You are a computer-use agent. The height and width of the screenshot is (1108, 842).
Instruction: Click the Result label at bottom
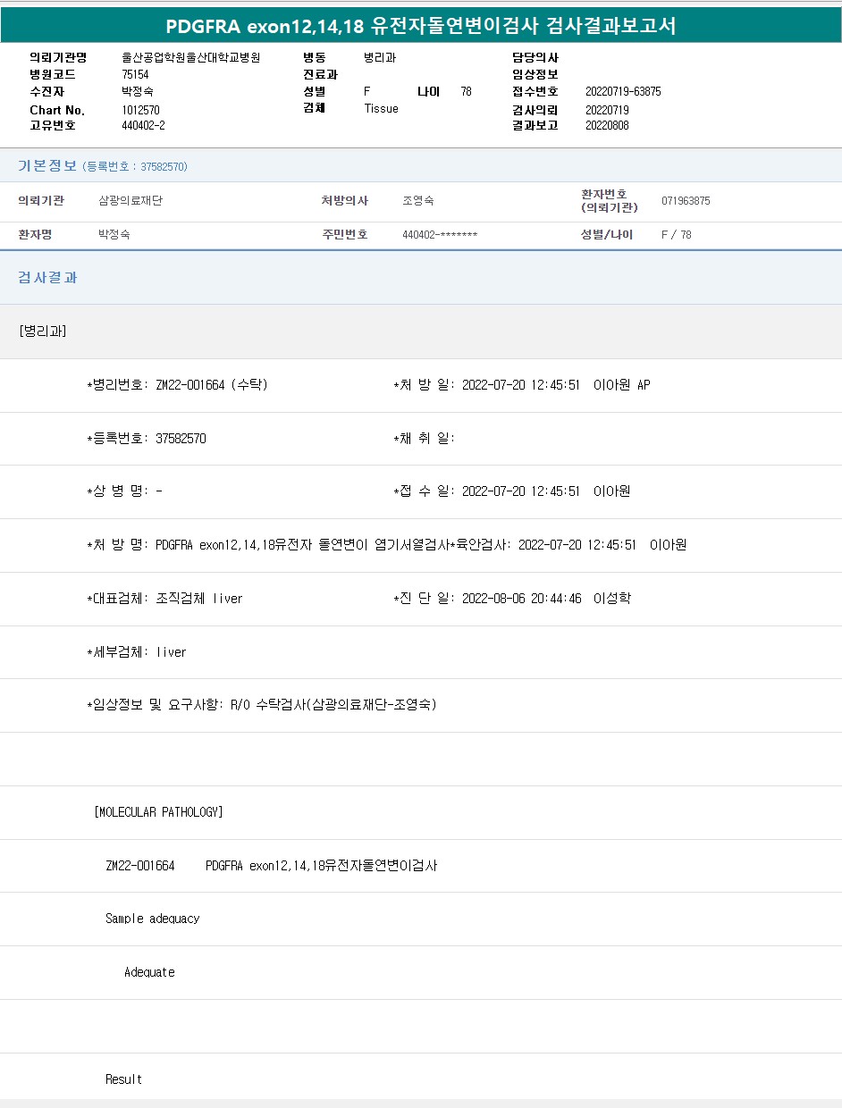point(123,1079)
